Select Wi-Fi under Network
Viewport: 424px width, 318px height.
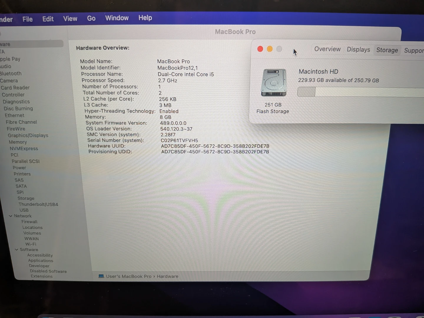[x=31, y=244]
